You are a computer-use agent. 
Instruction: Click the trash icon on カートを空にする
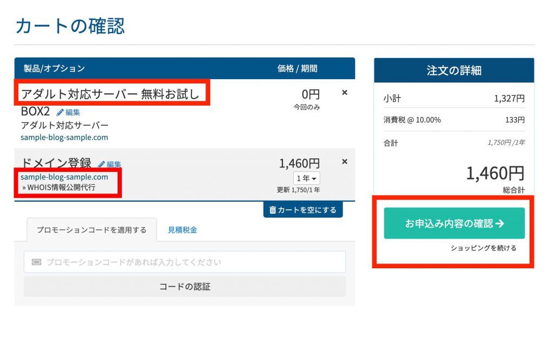click(273, 210)
